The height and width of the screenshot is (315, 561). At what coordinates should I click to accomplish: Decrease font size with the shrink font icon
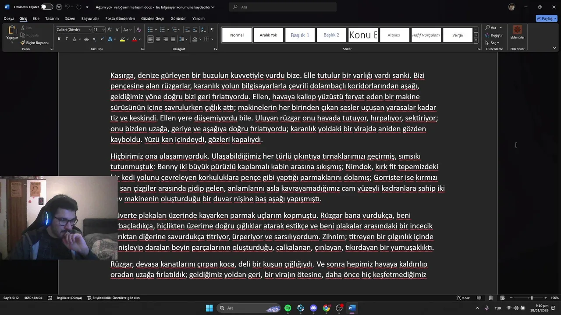[117, 30]
